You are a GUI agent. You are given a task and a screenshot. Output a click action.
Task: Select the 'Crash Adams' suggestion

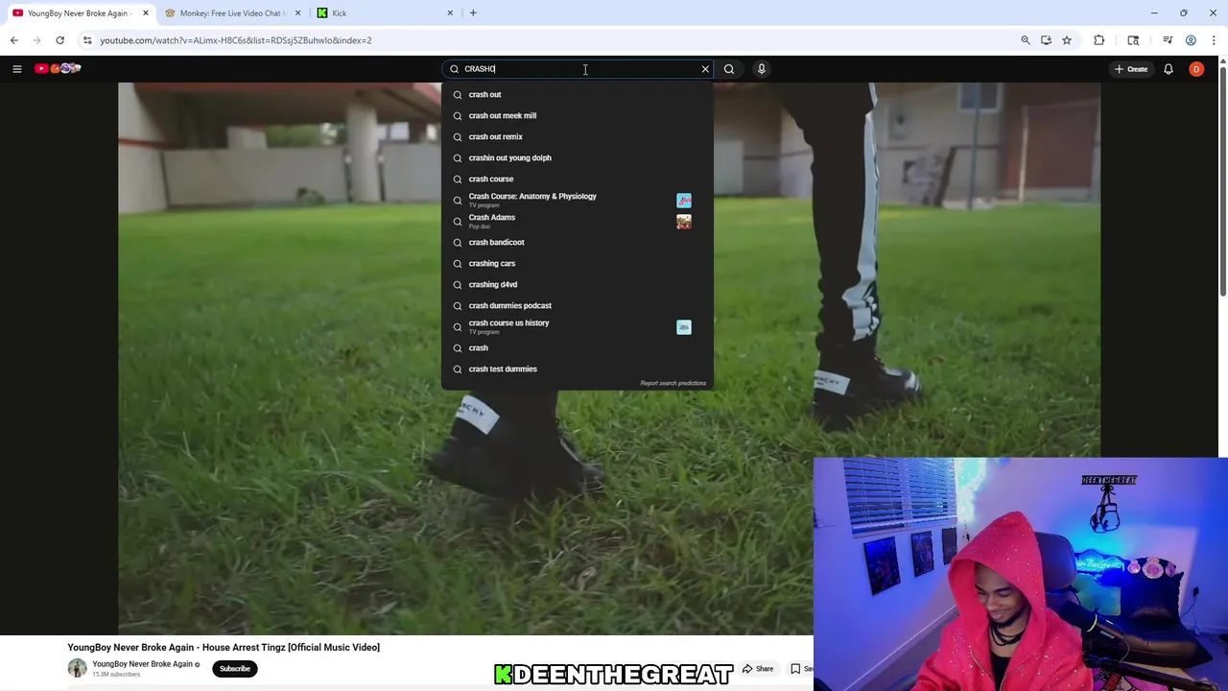coord(577,222)
